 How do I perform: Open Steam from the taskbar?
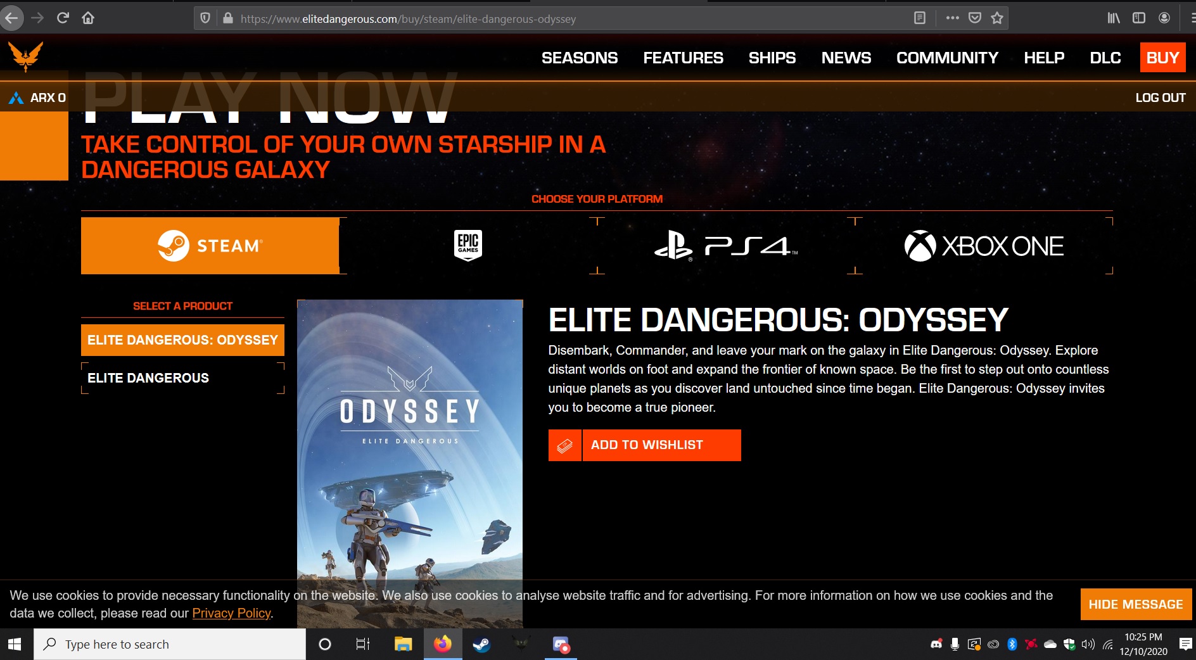pos(481,644)
